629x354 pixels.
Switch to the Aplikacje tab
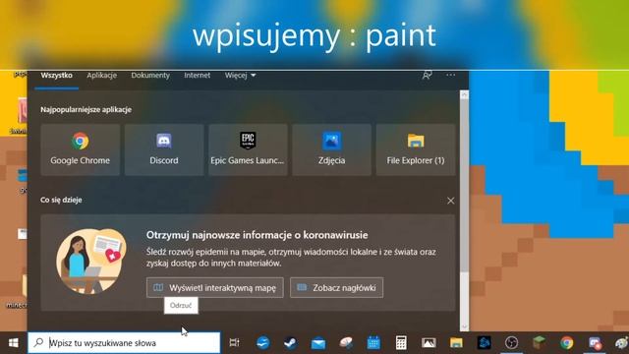[x=101, y=76]
